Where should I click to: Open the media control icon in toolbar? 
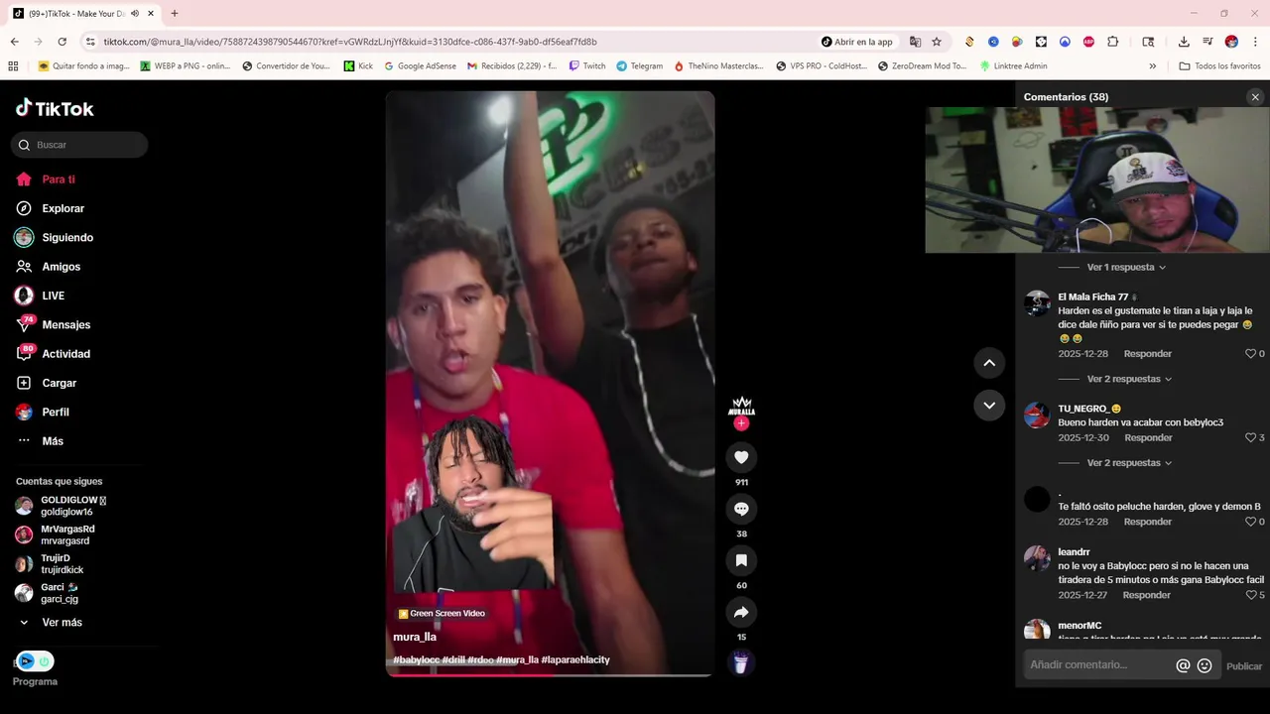click(x=1207, y=42)
